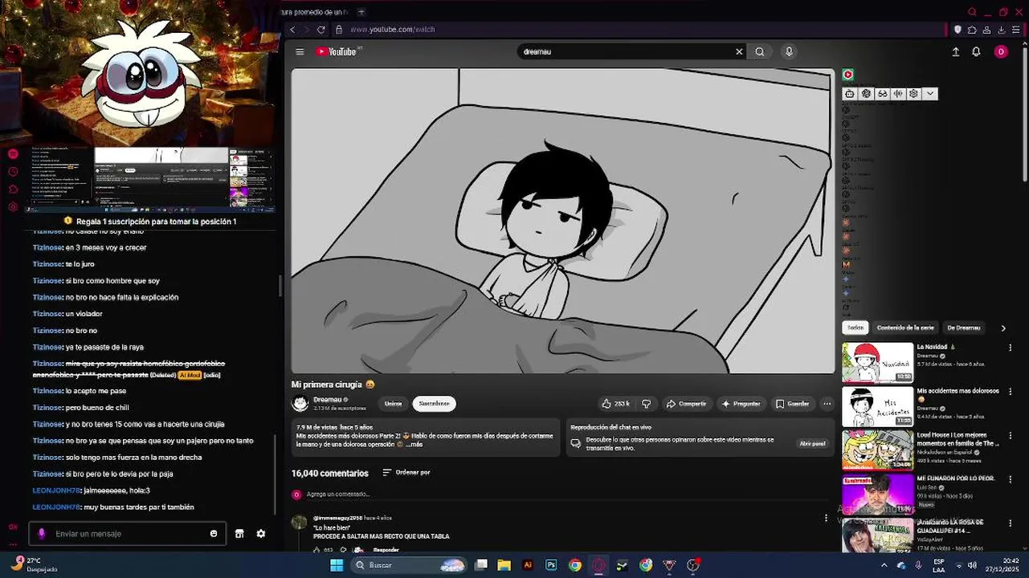Share the video with Compartir
The width and height of the screenshot is (1029, 578).
point(687,404)
